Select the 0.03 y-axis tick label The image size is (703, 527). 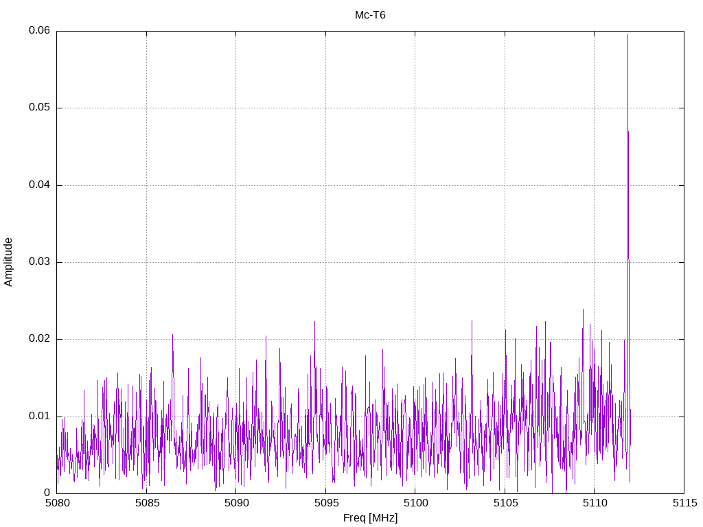pyautogui.click(x=39, y=262)
